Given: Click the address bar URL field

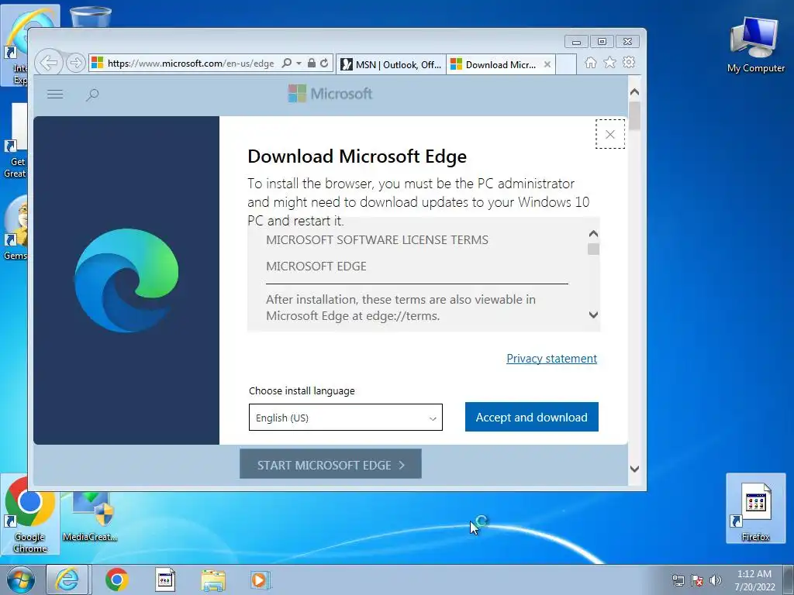Looking at the screenshot, I should (x=191, y=64).
